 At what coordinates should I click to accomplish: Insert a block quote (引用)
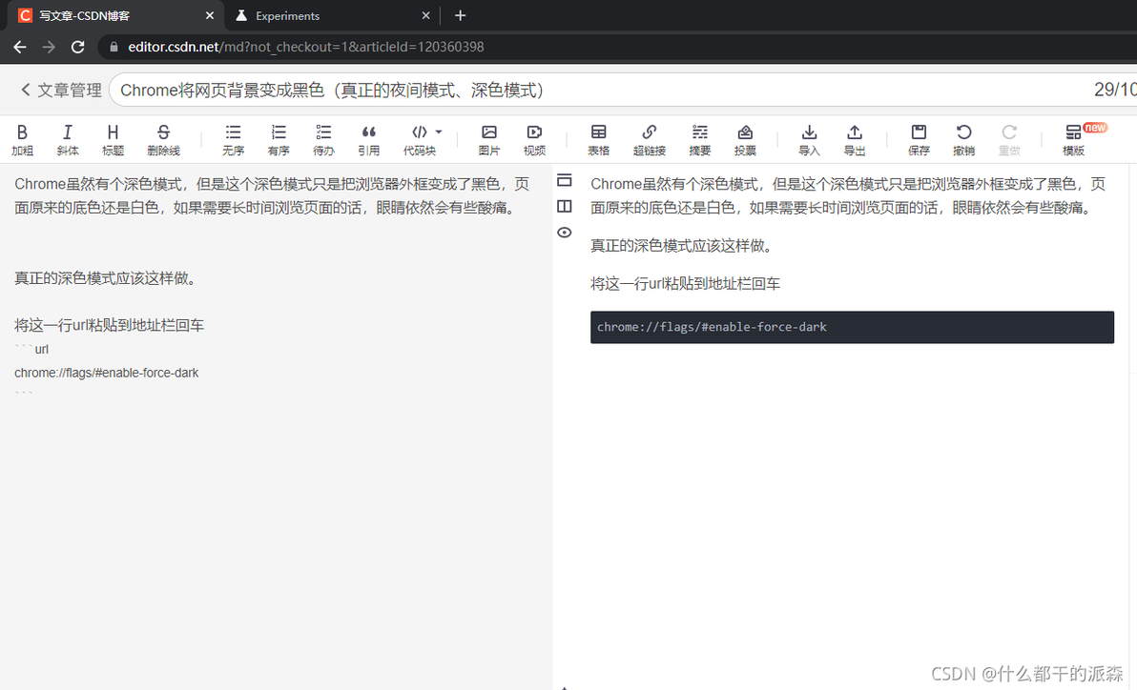coord(368,140)
